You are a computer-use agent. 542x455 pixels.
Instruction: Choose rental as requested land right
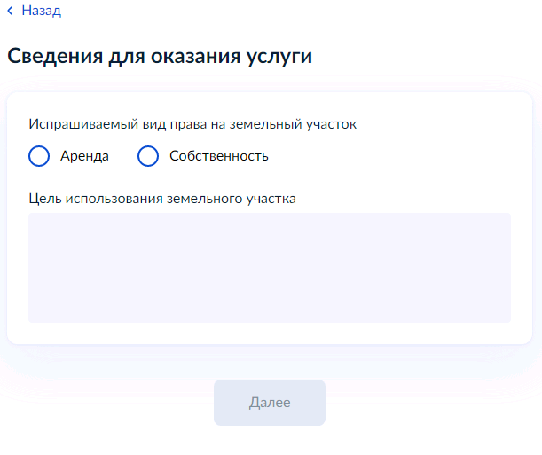point(39,156)
